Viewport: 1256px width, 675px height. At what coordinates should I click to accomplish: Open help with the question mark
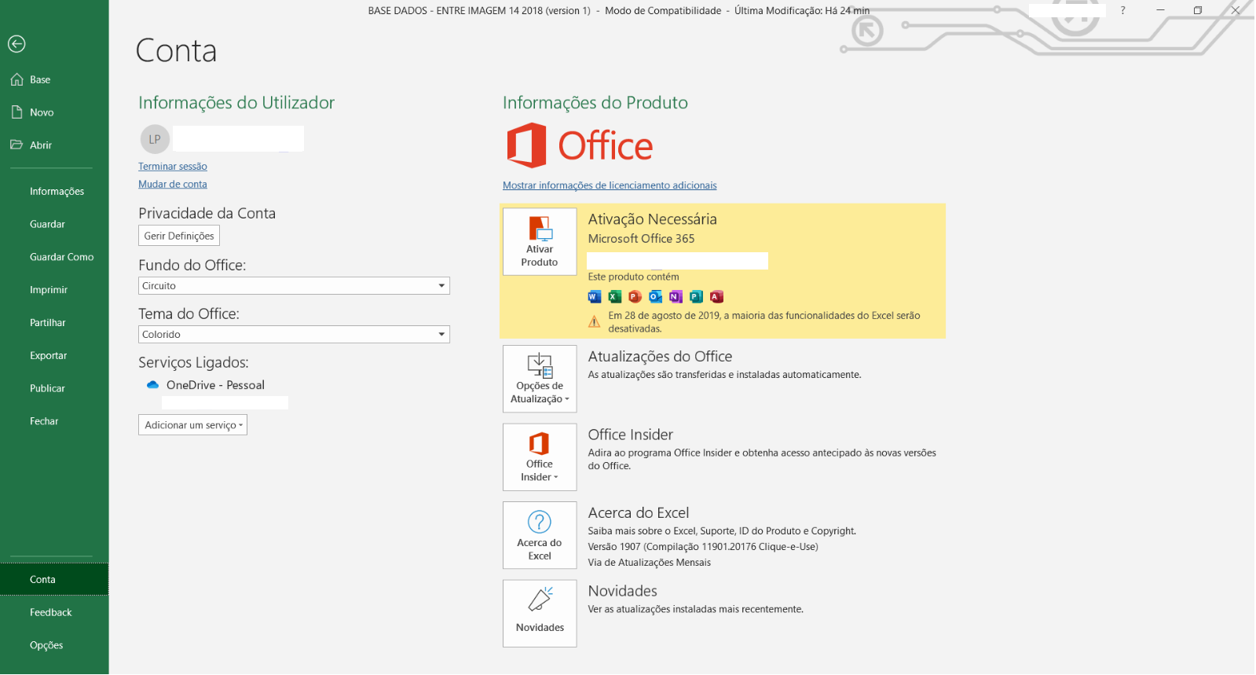[x=1123, y=11]
